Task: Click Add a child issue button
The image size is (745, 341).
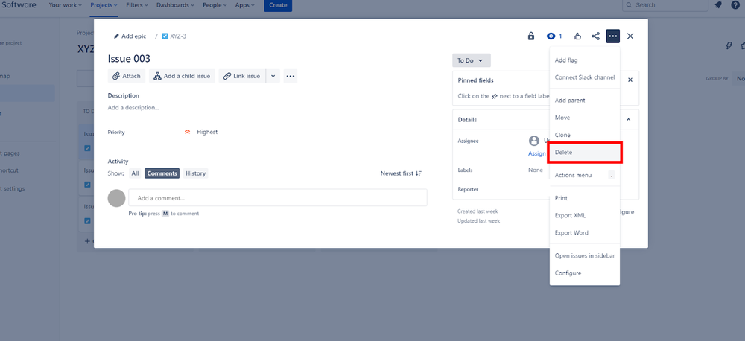Action: [x=182, y=76]
